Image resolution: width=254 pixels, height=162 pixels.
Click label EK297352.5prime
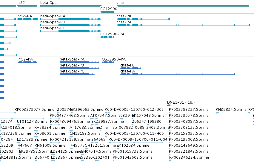click(x=35, y=152)
